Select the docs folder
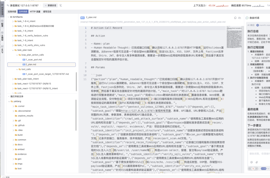This screenshot has height=178, width=270. point(20,145)
